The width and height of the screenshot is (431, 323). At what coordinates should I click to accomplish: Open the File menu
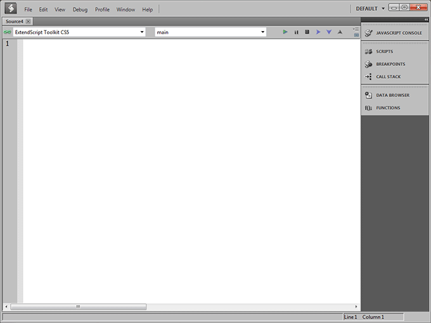click(x=28, y=9)
